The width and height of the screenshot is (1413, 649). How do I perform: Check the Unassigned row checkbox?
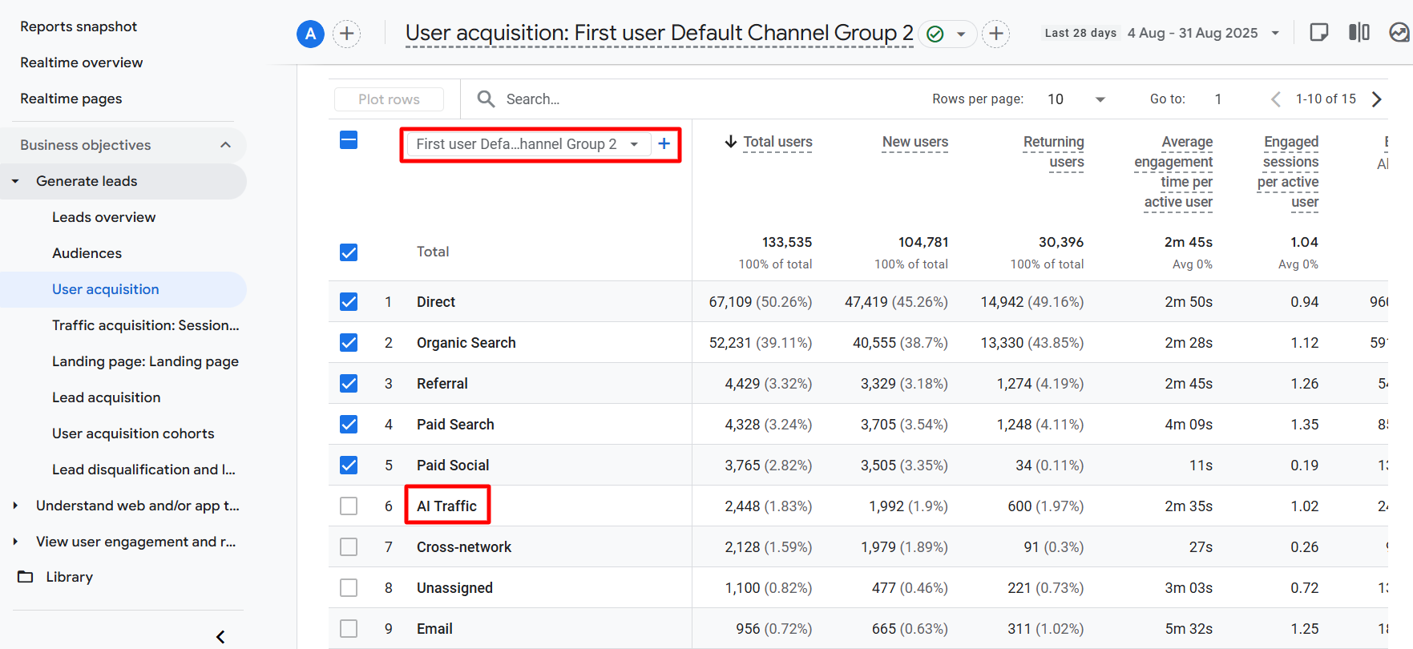pos(349,587)
